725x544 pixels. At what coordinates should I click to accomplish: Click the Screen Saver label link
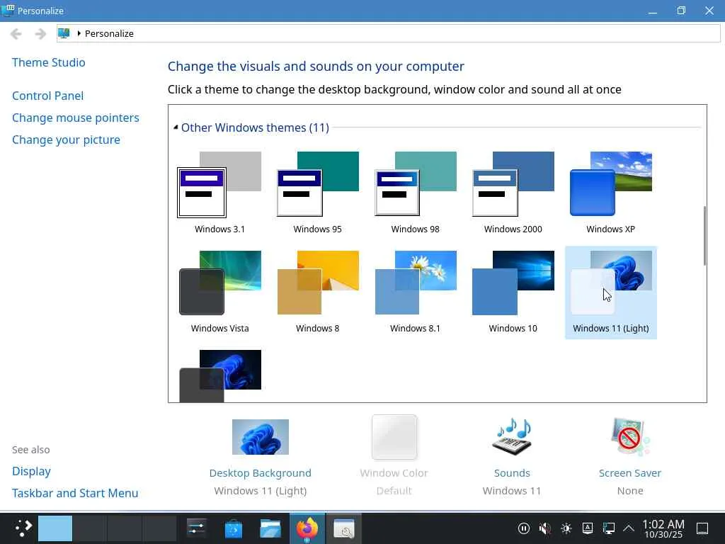tap(629, 473)
